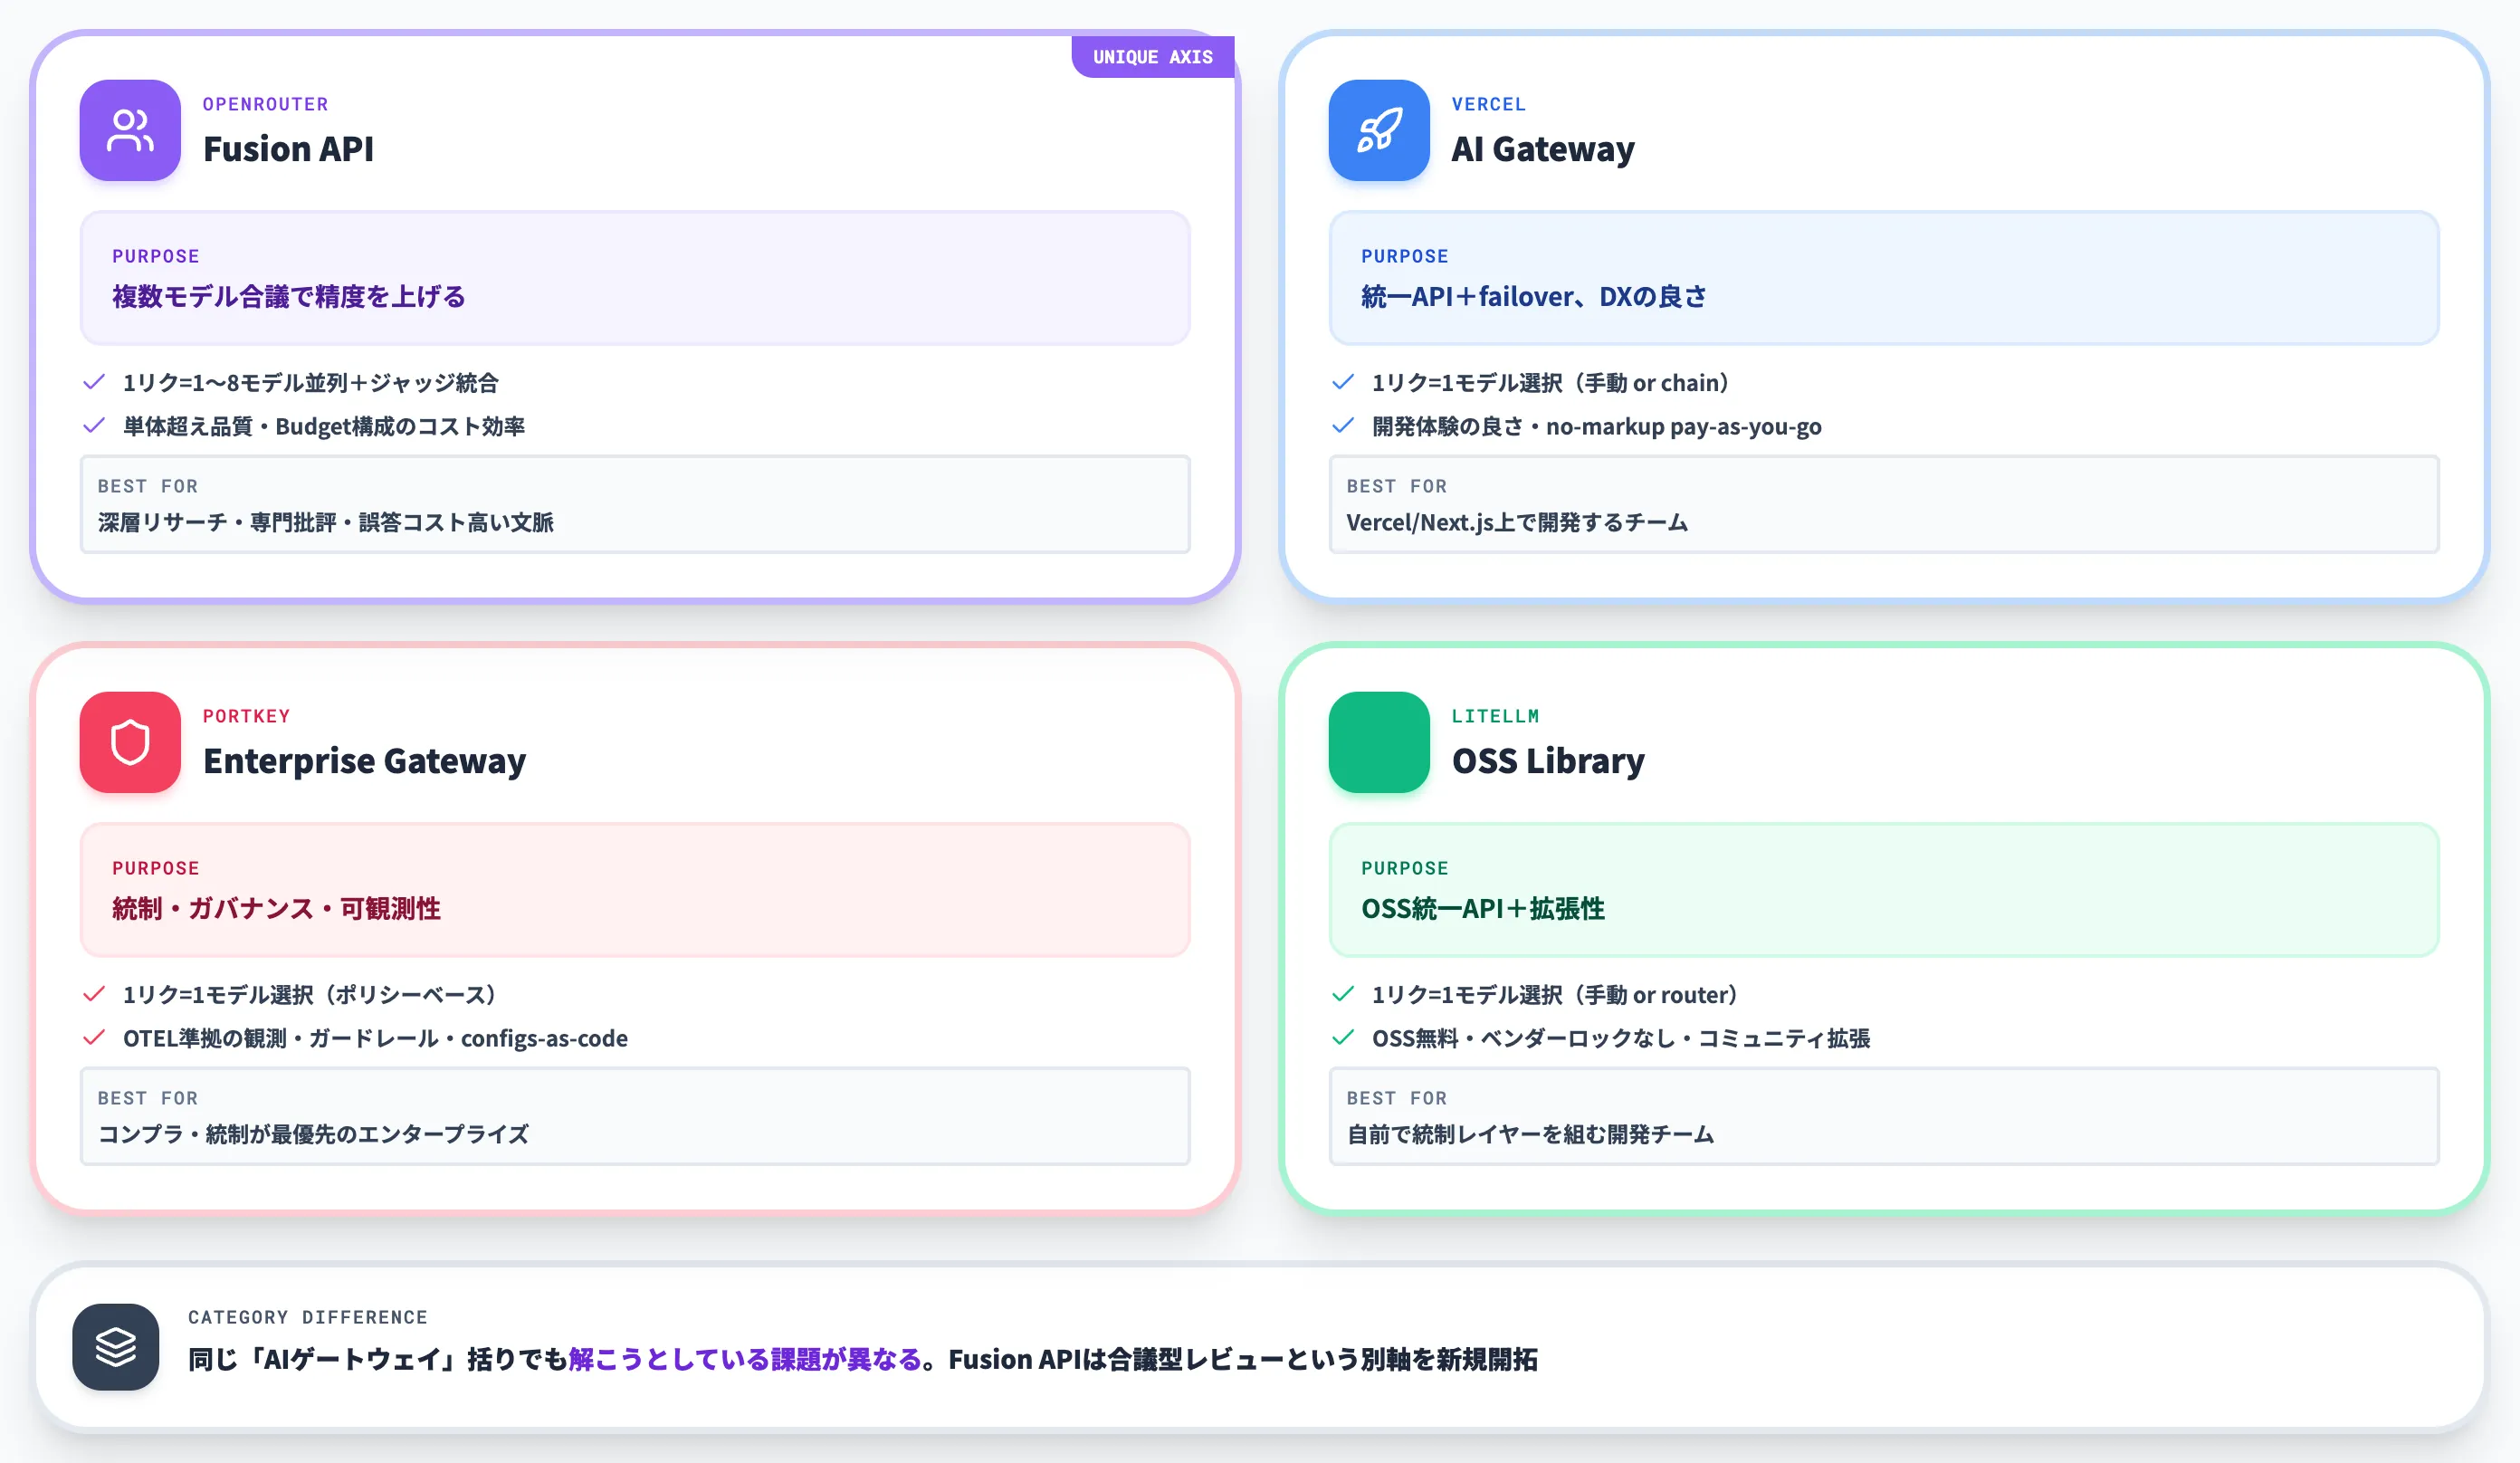The image size is (2520, 1463).
Task: Click the purple highlighted phrase 解こうとしている課題が異なる
Action: pyautogui.click(x=745, y=1360)
